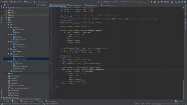Expand the build folder
The image size is (187, 105).
6,15
